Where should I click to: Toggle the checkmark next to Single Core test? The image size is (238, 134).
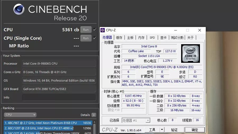[95, 38]
